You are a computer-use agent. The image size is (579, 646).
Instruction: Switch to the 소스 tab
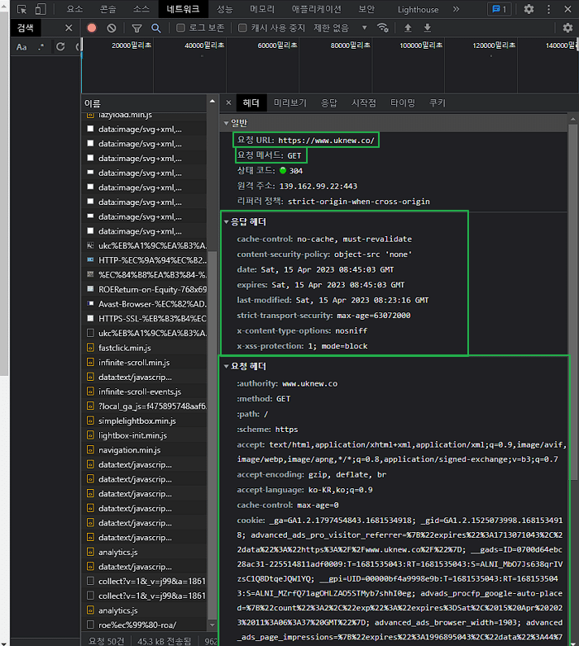tap(141, 9)
